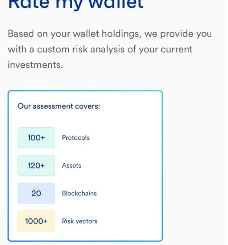Viewport: 228px width, 245px height.
Task: Select the yellow 1000+ badge
Action: click(x=36, y=221)
